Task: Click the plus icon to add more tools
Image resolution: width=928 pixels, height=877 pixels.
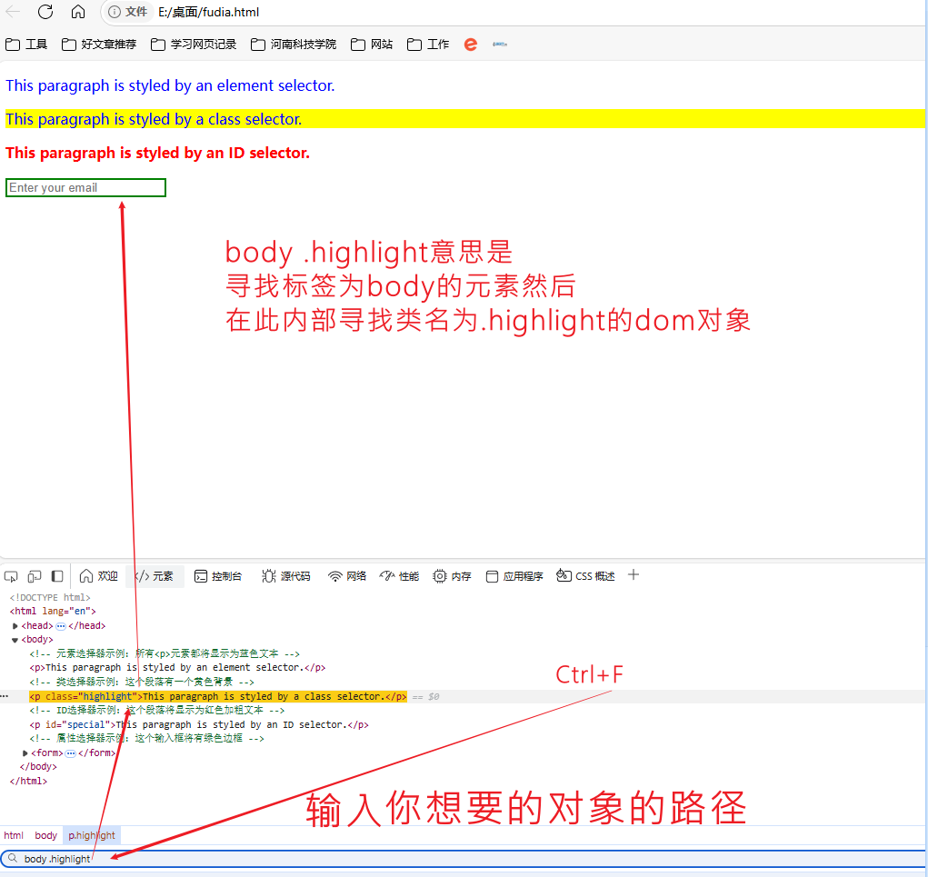Action: pyautogui.click(x=634, y=574)
